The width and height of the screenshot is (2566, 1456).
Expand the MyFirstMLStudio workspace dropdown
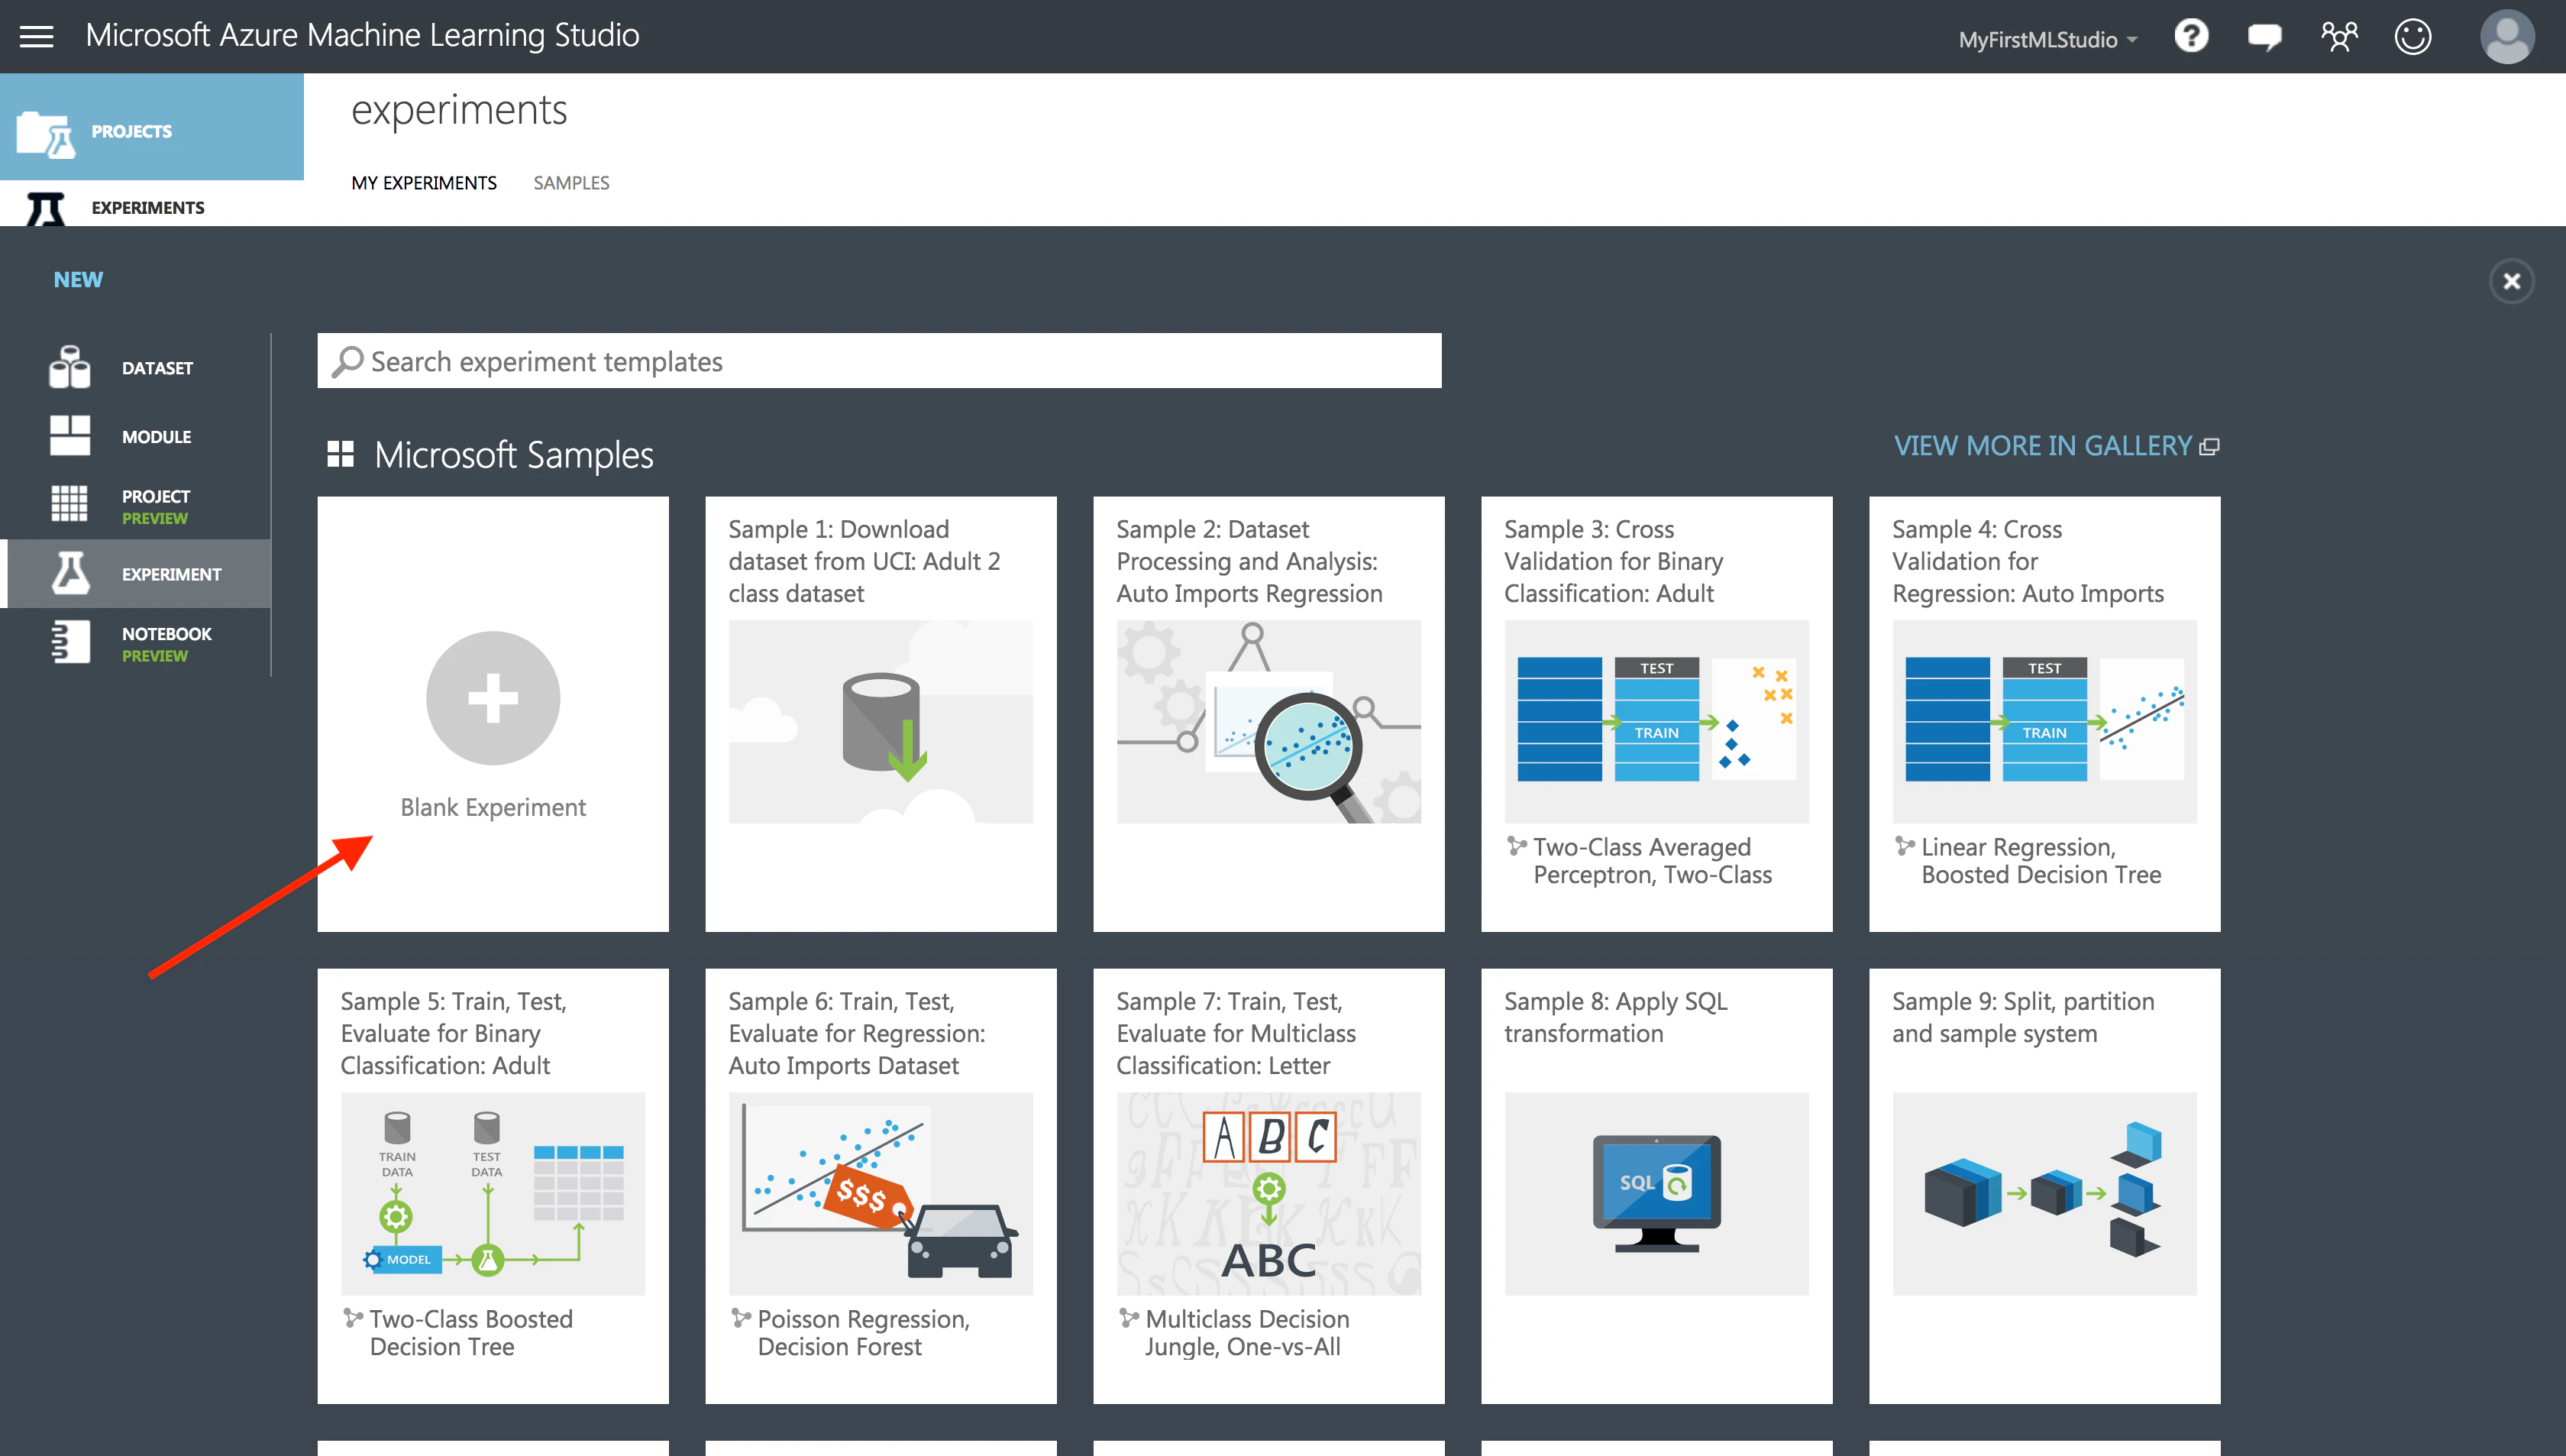[2047, 40]
